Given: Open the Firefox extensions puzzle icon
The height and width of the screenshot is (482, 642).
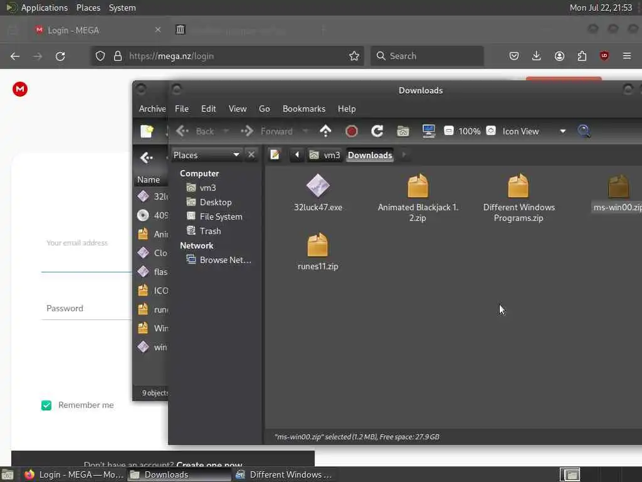Looking at the screenshot, I should (582, 56).
